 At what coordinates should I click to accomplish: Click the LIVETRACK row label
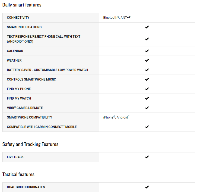[15, 157]
